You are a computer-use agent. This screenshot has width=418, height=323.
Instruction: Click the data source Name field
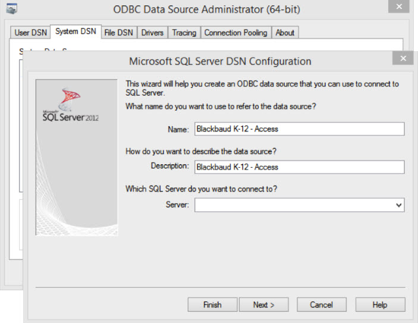pos(299,129)
